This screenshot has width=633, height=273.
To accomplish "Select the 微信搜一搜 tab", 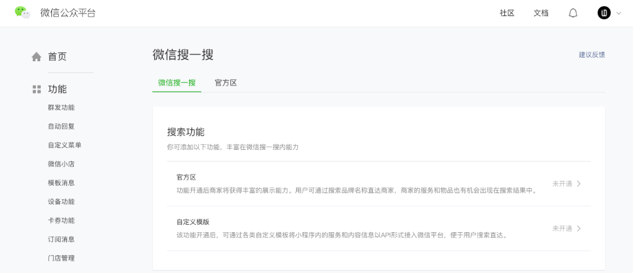I will [177, 83].
